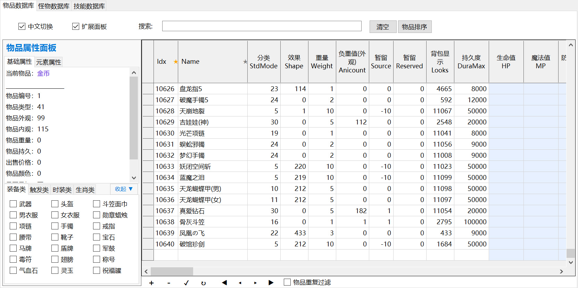
Task: Check the 翅膀 filter checkbox
Action: click(x=55, y=259)
